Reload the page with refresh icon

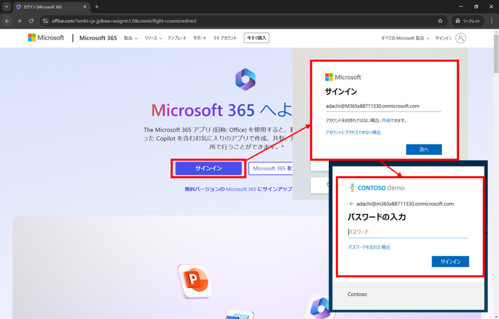pos(31,21)
